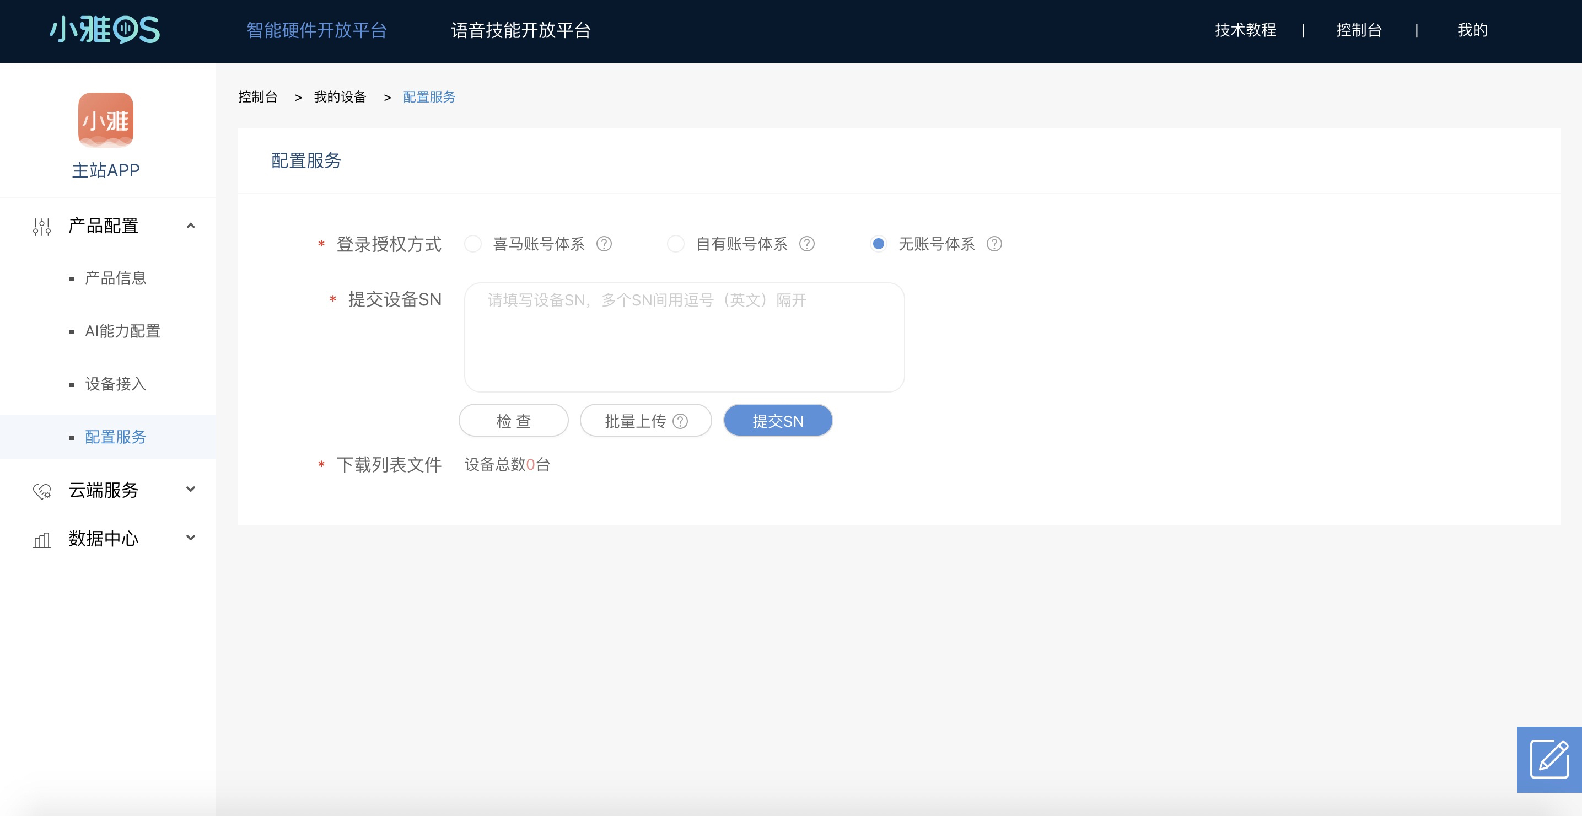Open help icon next to 喜马账号体系
The height and width of the screenshot is (816, 1582).
[x=604, y=244]
